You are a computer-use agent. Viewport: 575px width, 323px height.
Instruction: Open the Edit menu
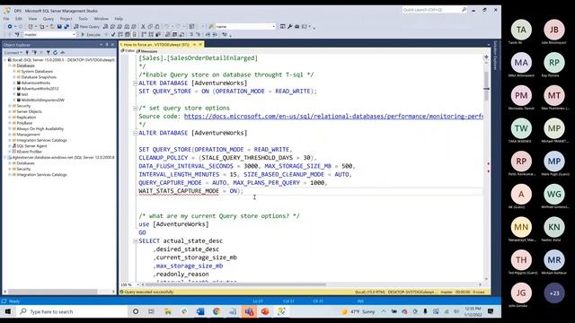(x=19, y=19)
